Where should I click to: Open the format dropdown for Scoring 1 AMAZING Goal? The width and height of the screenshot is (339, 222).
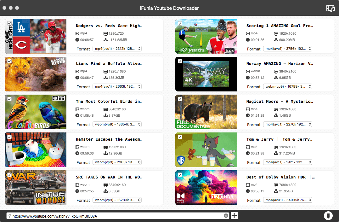288,49
